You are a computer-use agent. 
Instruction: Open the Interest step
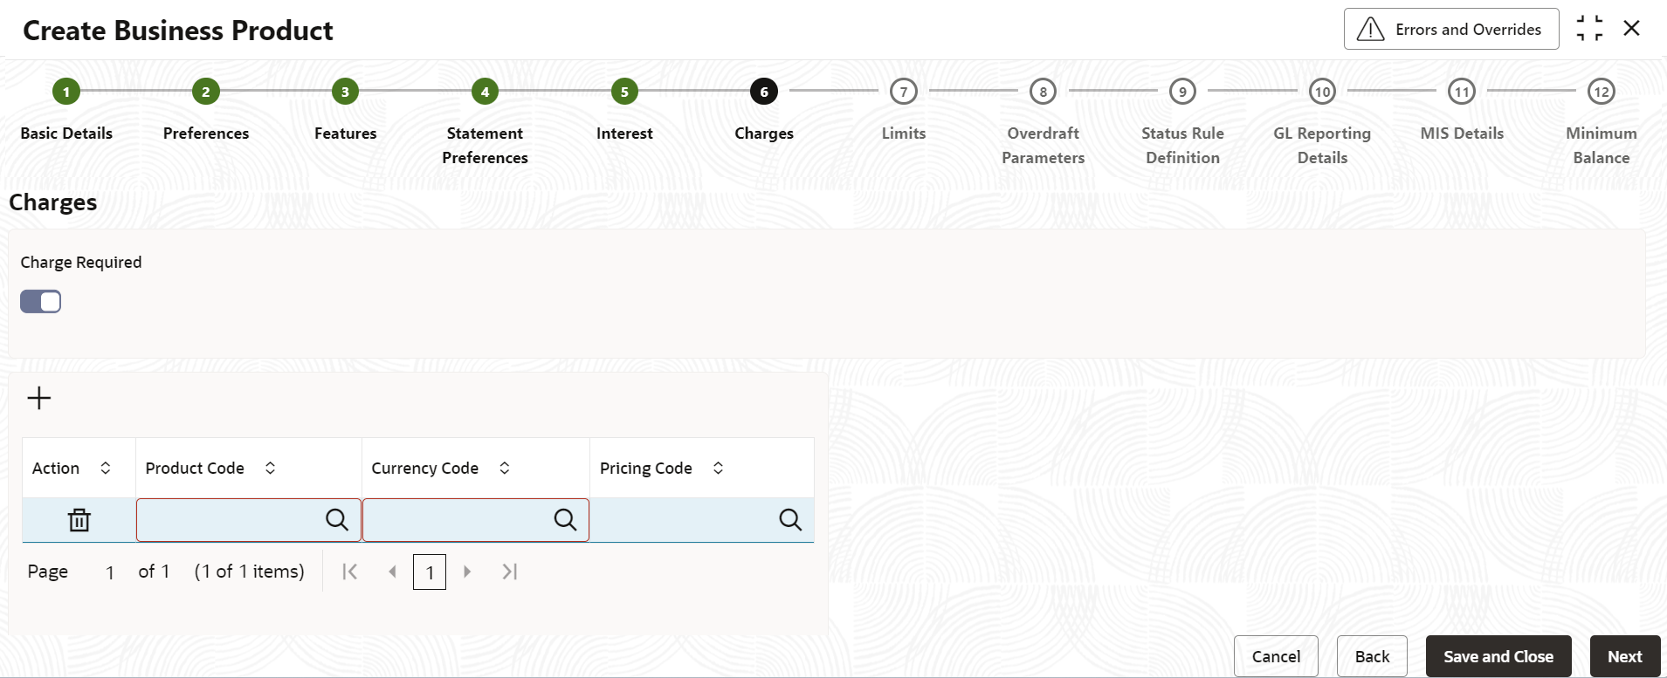tap(624, 92)
